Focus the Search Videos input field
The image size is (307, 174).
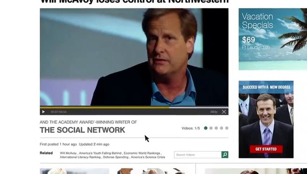click(197, 155)
